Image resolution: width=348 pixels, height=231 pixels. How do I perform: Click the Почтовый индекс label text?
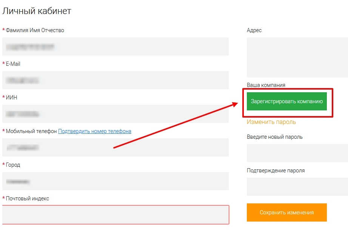[27, 198]
